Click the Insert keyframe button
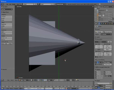This screenshot has width=114, height=90. 7,32
